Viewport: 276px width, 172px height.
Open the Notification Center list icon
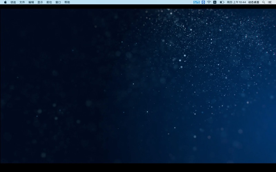(x=270, y=2)
